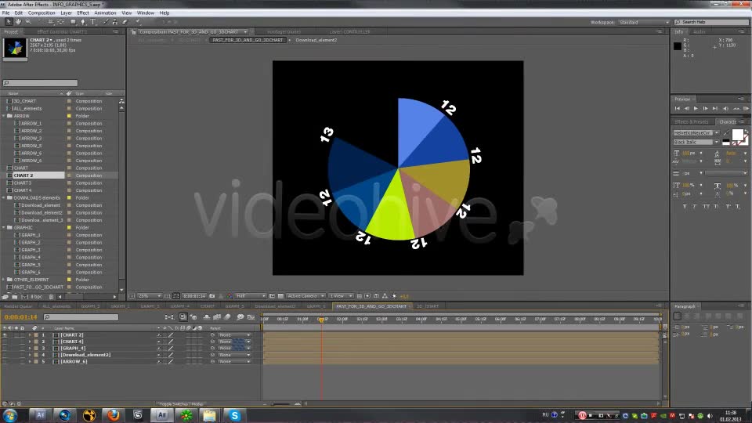
Task: Select the Hand tool in the toolbar
Action: (x=18, y=22)
